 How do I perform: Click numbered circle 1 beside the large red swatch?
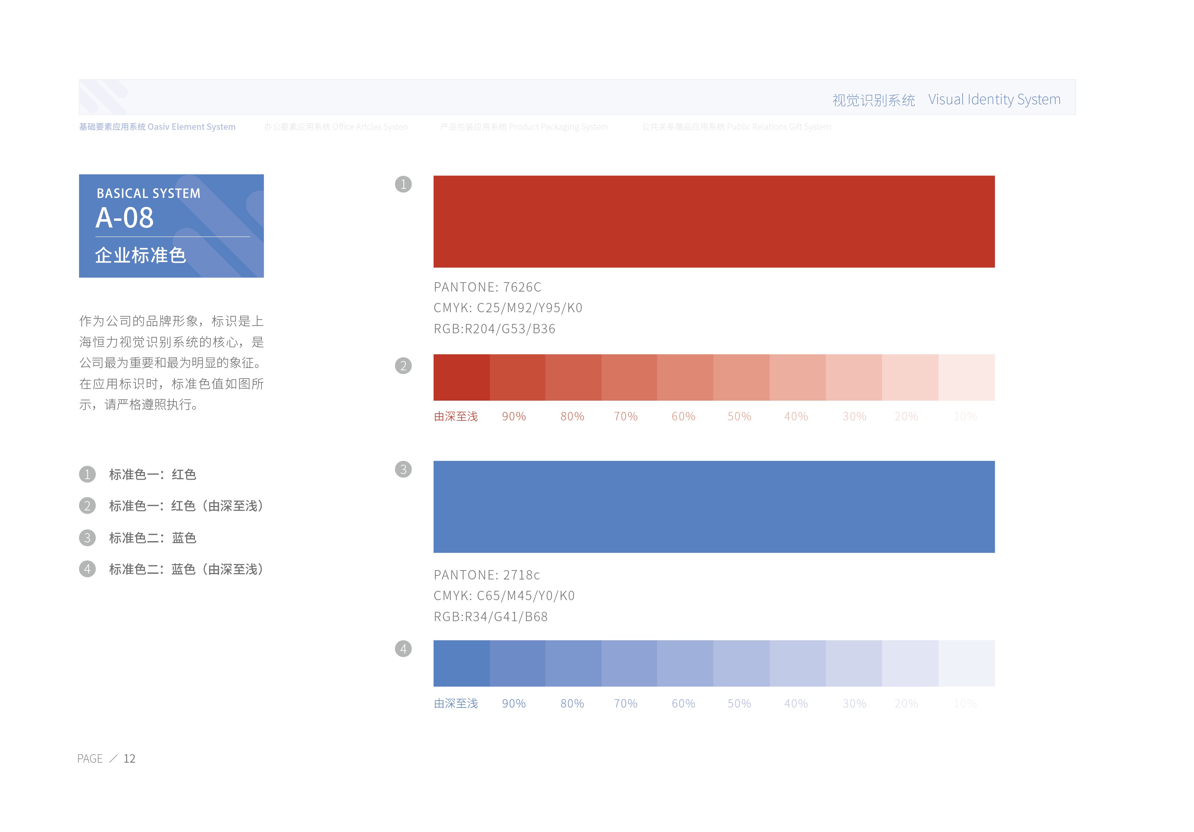coord(403,184)
